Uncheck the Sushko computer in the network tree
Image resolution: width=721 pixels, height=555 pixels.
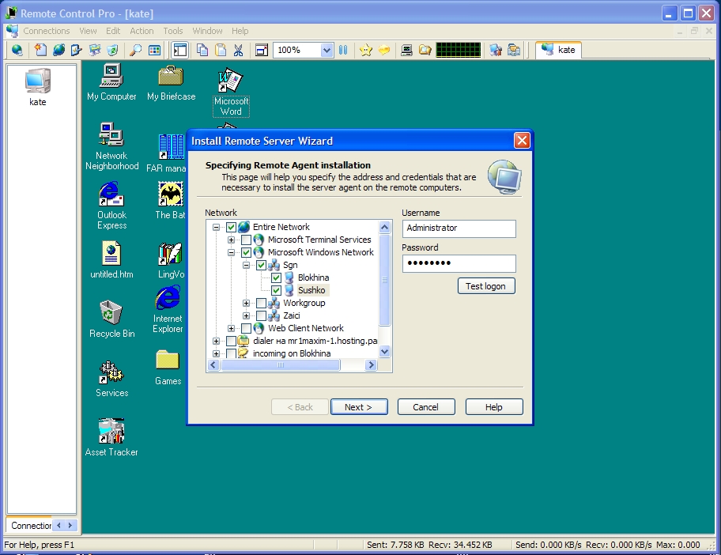[276, 290]
